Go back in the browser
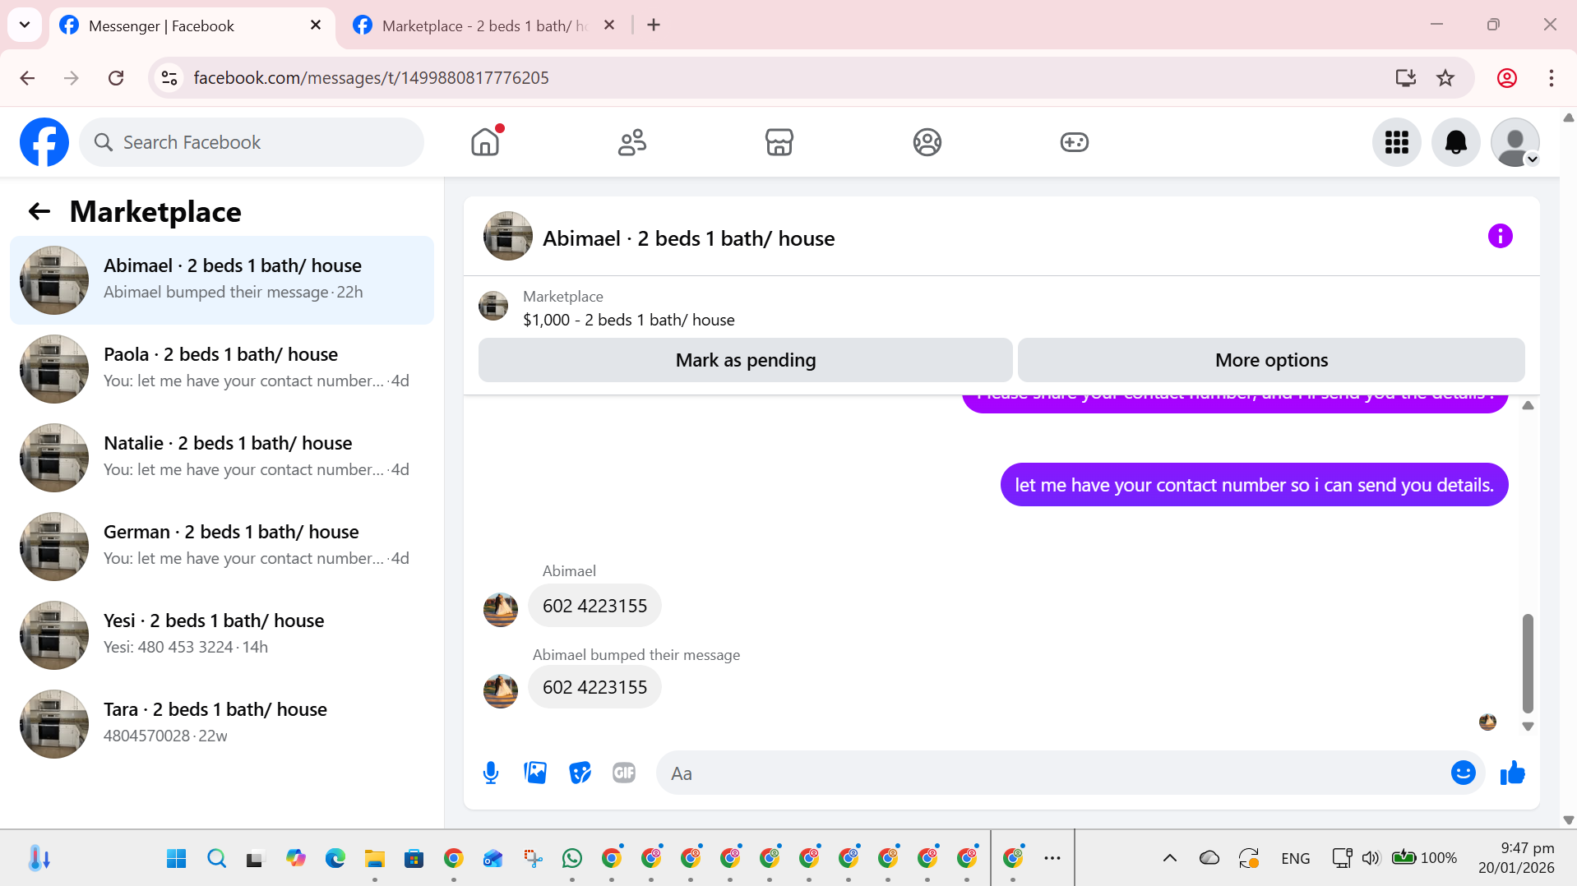Screen dimensions: 1577x886 [x=27, y=78]
